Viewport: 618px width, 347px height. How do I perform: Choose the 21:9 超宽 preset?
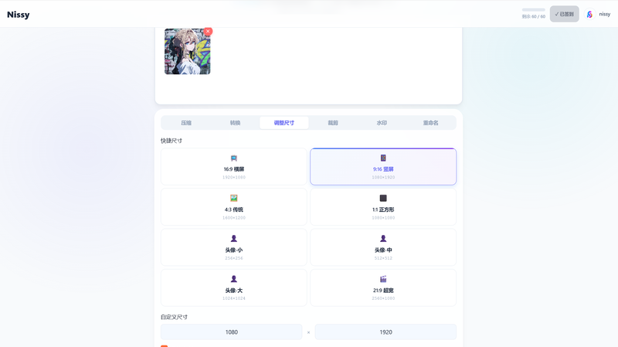click(383, 287)
